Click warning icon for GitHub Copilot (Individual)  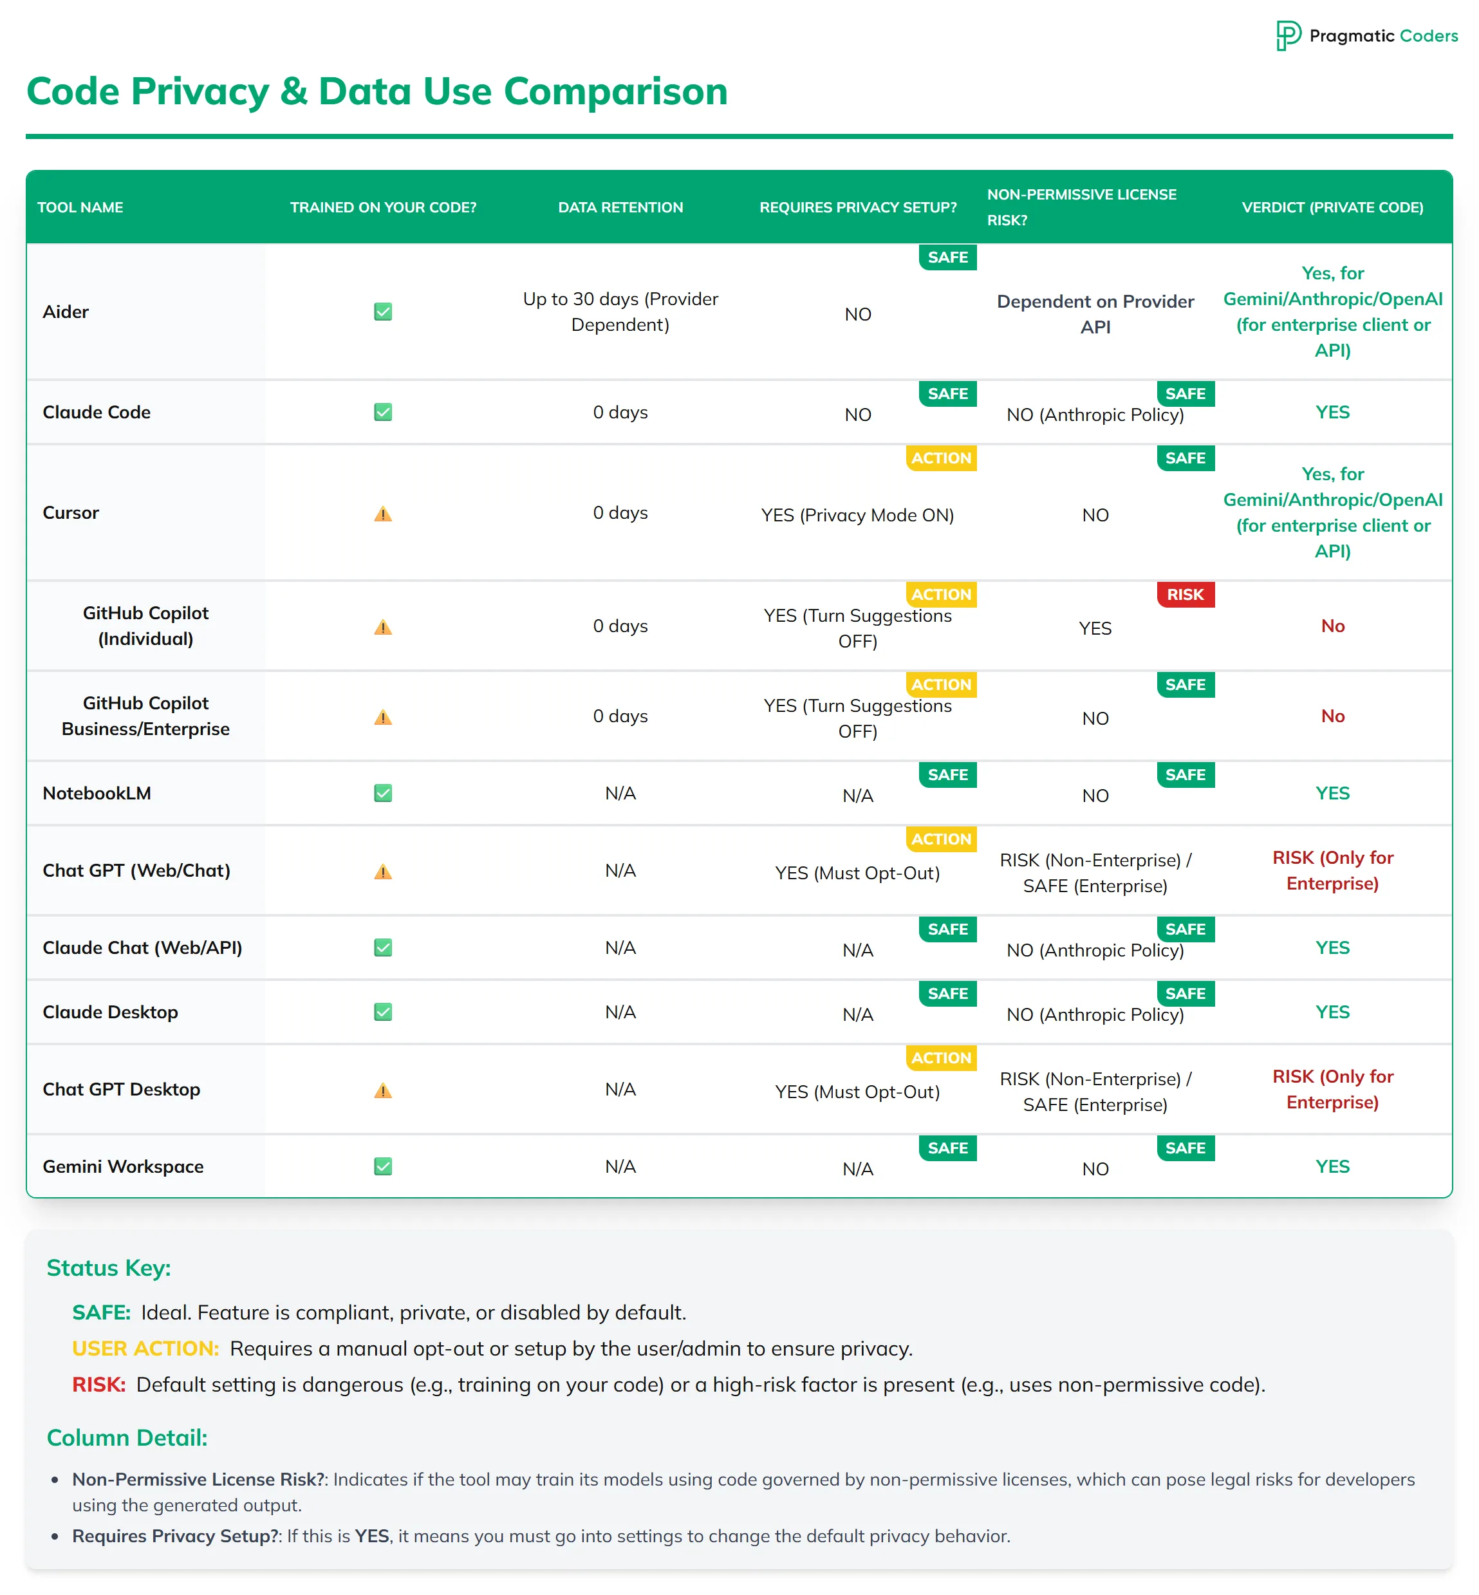(x=382, y=627)
